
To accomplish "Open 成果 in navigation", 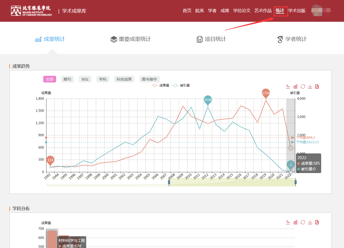I will tap(225, 11).
